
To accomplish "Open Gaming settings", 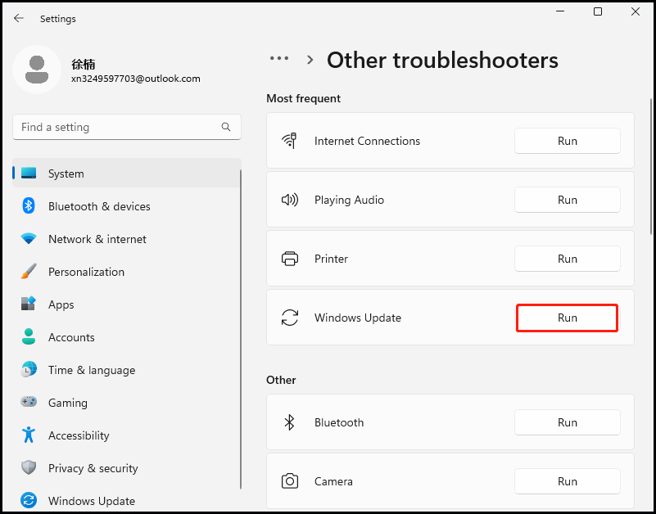I will click(127, 403).
